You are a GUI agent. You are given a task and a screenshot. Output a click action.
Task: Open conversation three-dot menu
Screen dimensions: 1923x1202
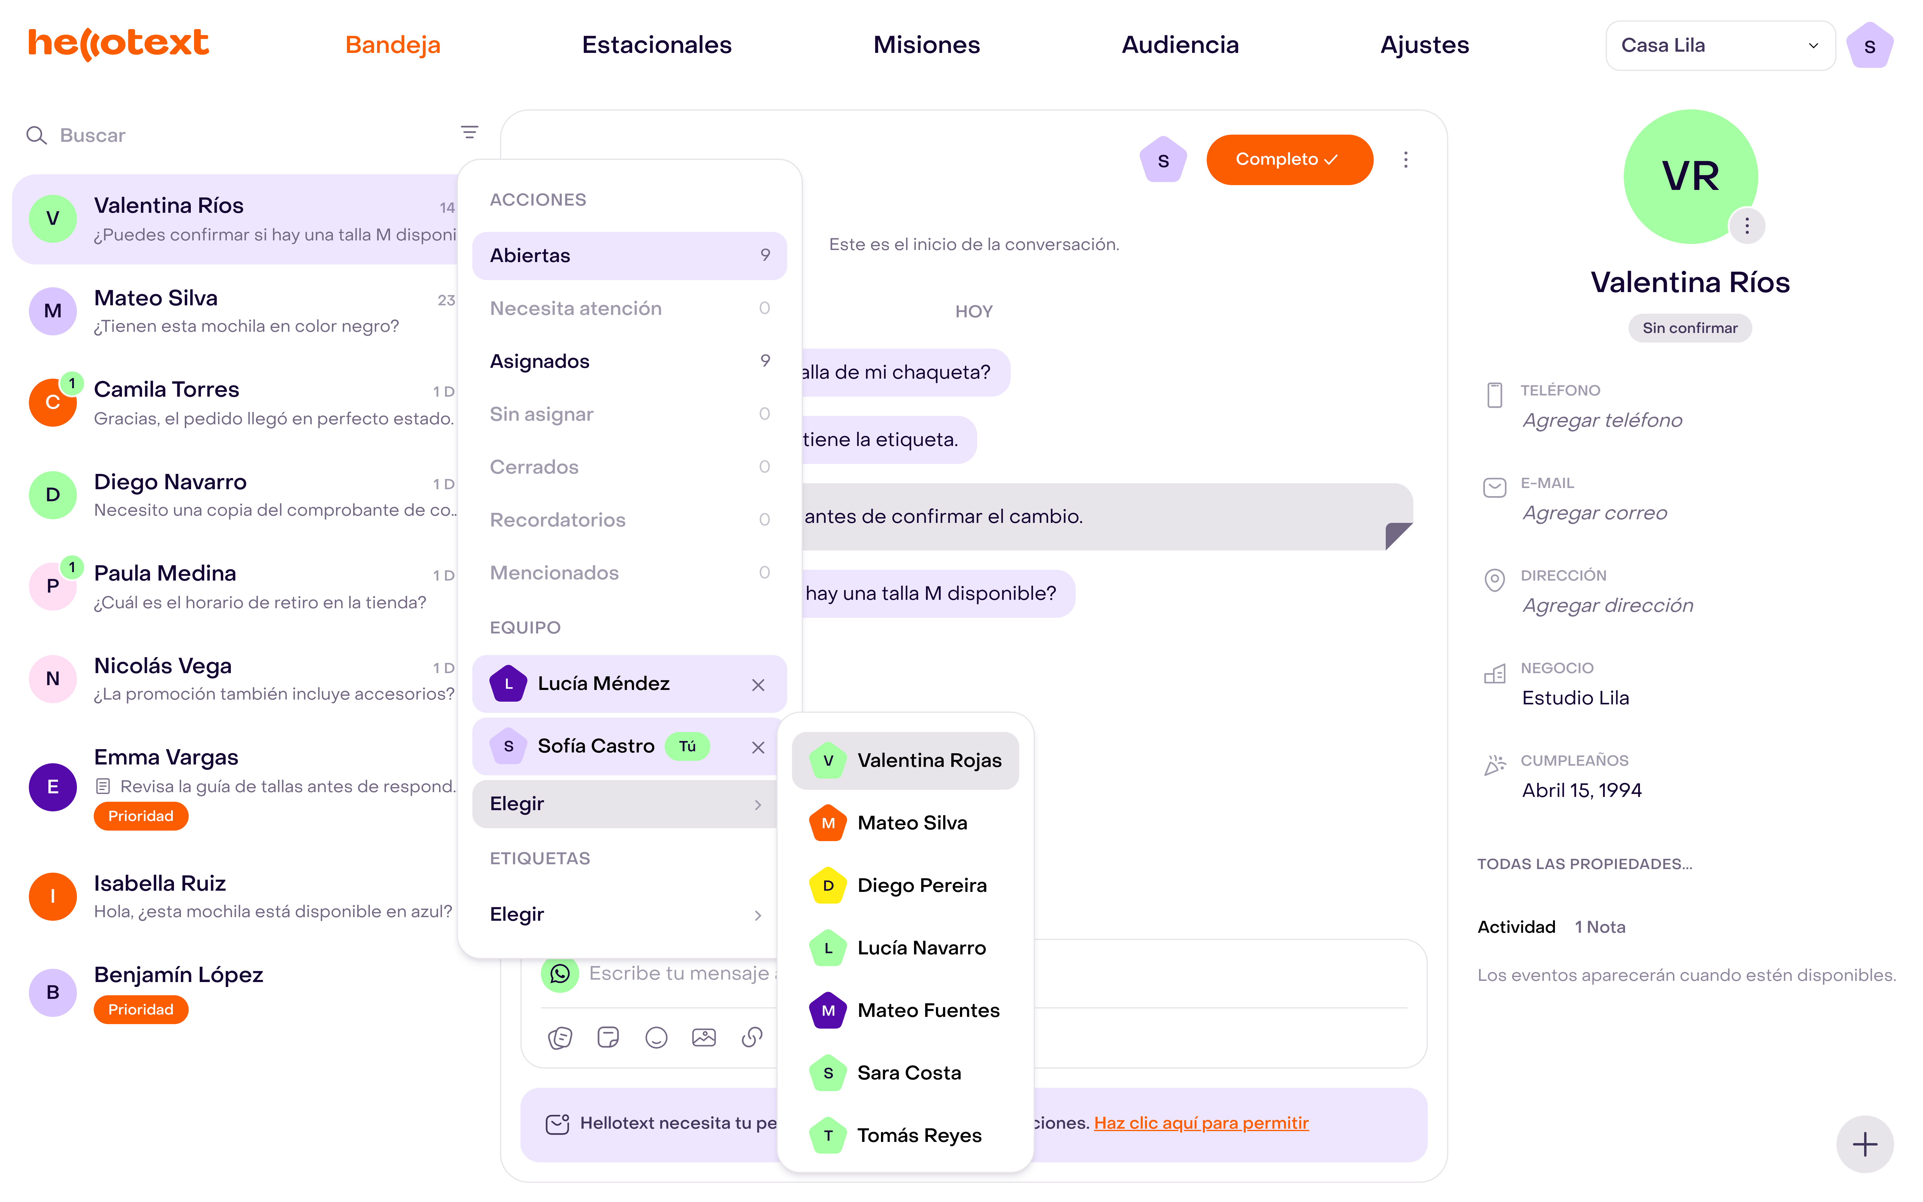[x=1406, y=160]
